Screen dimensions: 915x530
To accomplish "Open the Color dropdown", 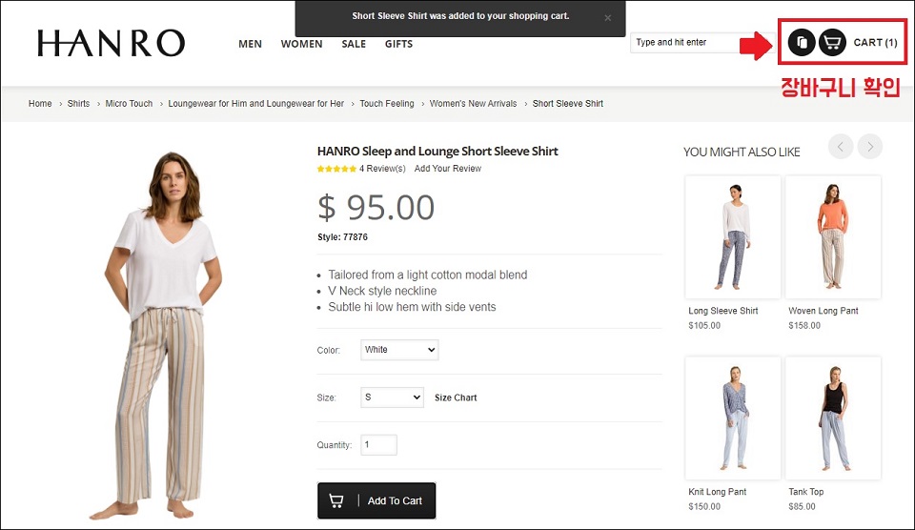I will click(x=399, y=350).
